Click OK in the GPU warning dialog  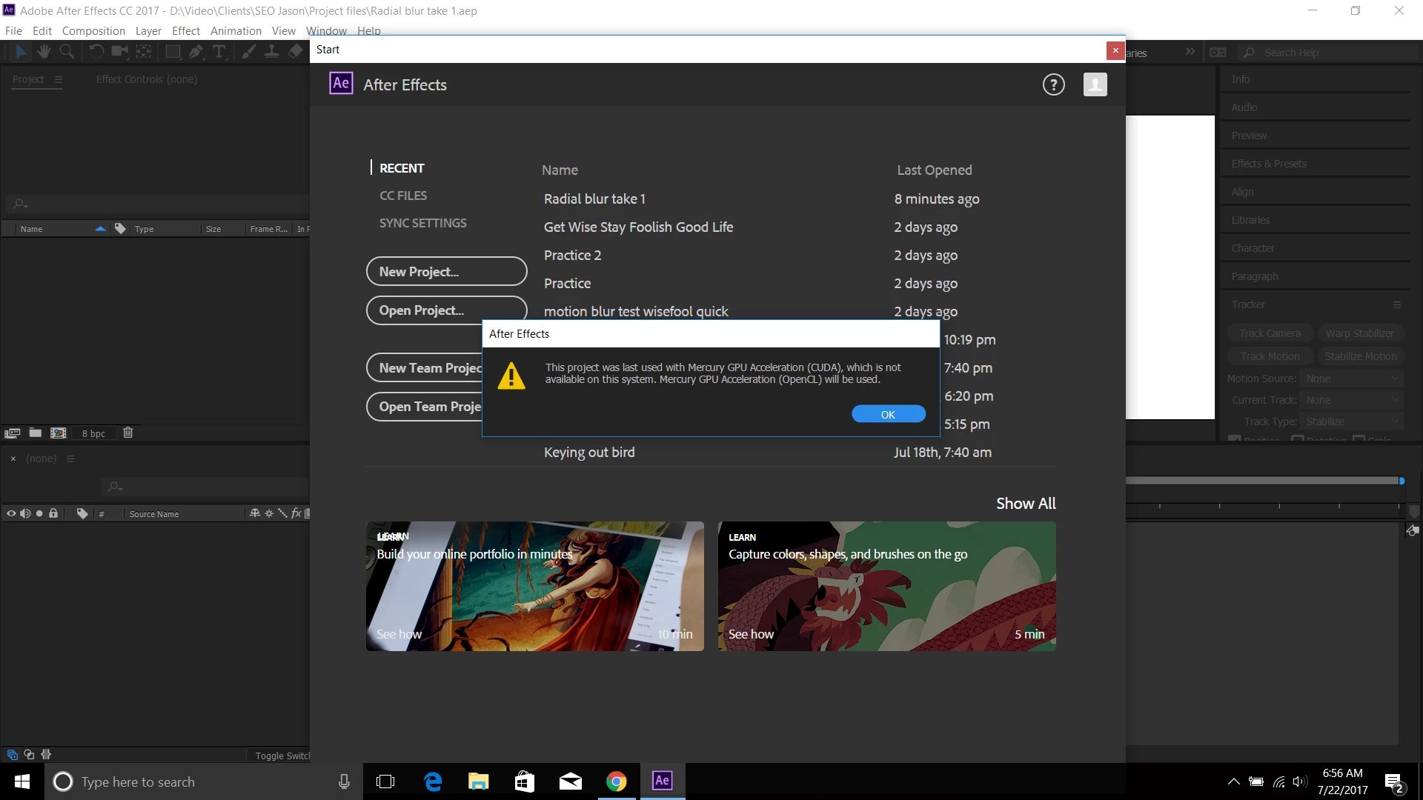click(x=888, y=415)
